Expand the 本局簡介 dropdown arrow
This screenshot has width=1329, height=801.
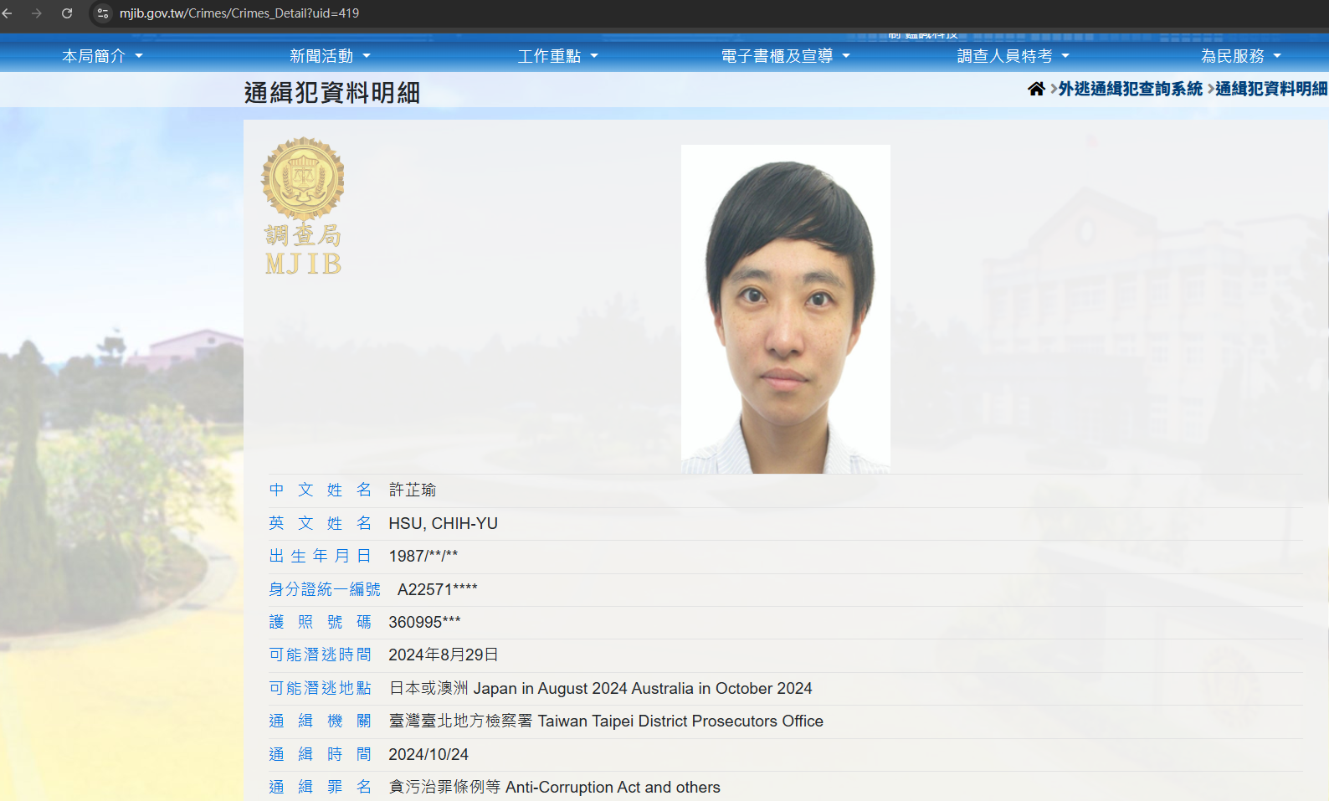[139, 56]
